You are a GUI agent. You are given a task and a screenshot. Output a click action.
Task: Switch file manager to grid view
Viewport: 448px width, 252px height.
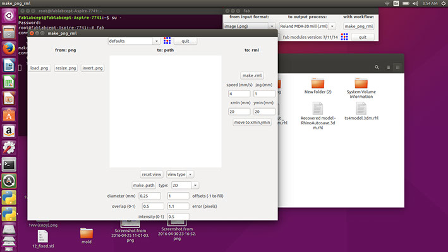point(397,68)
